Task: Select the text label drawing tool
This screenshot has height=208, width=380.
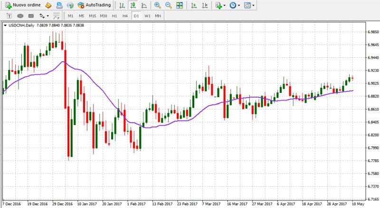Action: point(9,16)
